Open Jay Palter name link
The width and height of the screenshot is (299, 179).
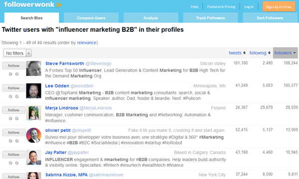tap(56, 153)
